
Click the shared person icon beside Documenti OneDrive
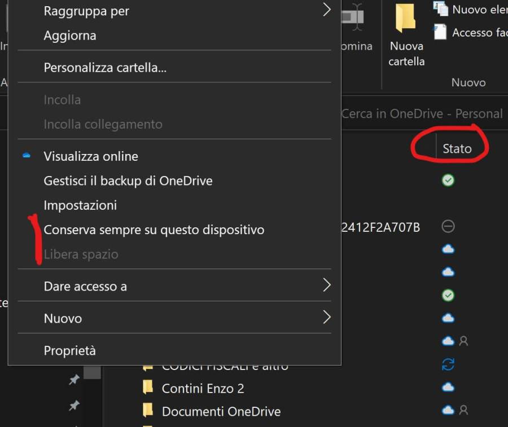[463, 411]
